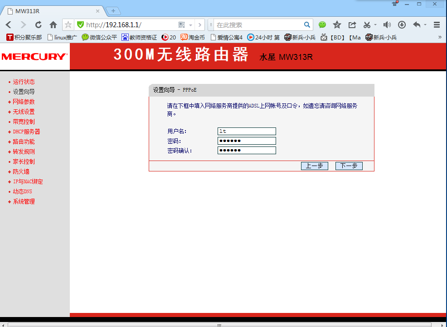The image size is (447, 327).
Task: Focus the 密码确认 password field
Action: [247, 150]
